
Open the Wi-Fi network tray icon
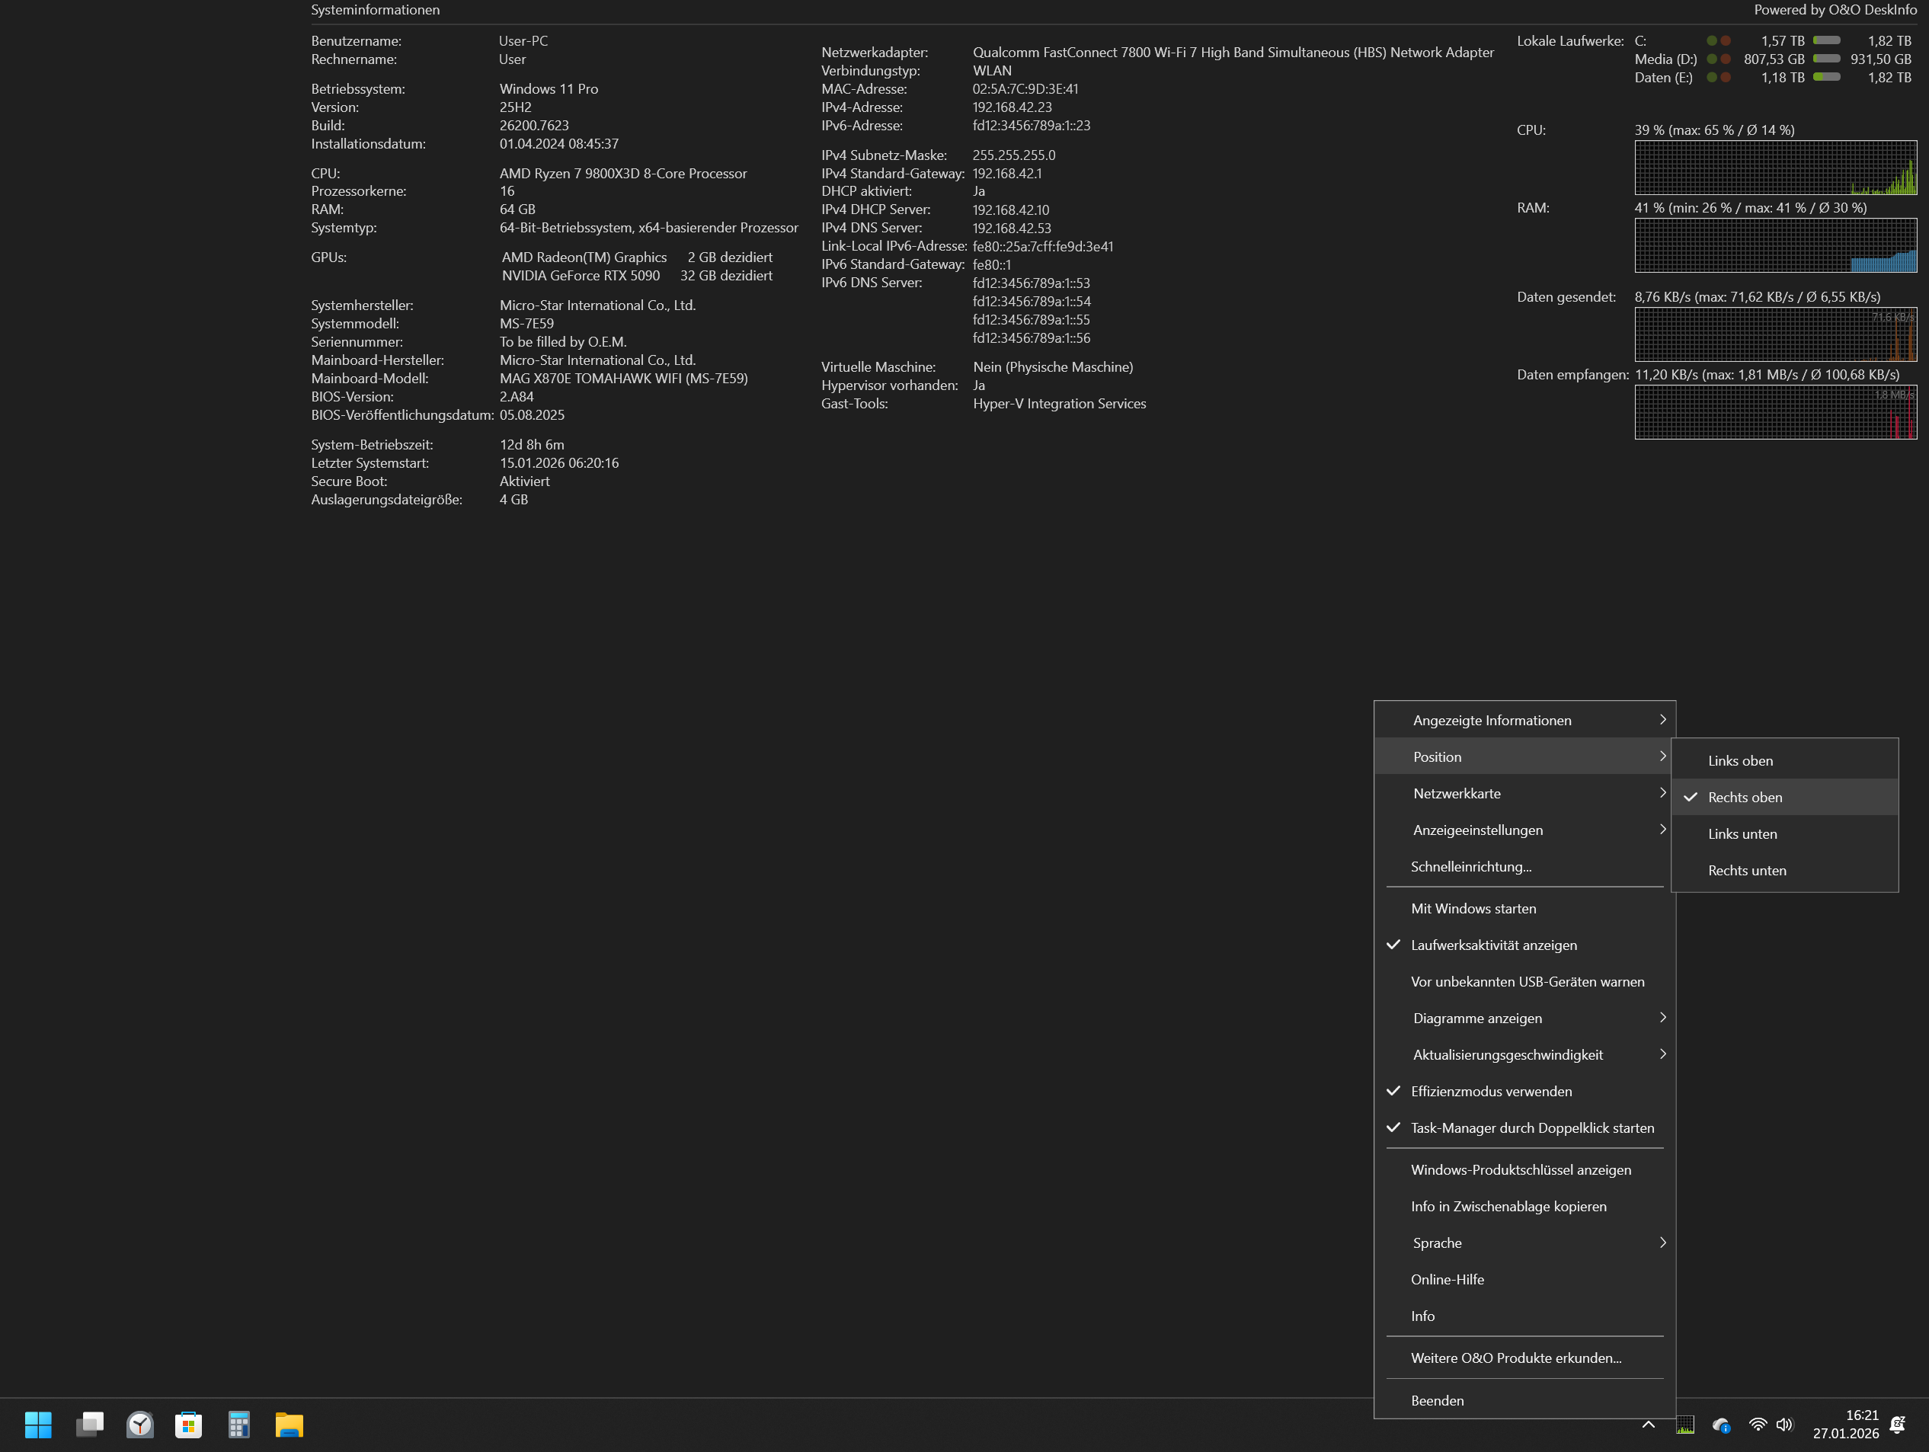pyautogui.click(x=1758, y=1425)
